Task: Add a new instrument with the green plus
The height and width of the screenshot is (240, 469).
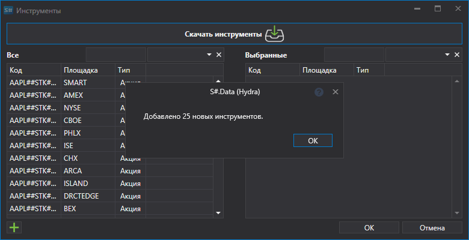Action: coord(14,228)
